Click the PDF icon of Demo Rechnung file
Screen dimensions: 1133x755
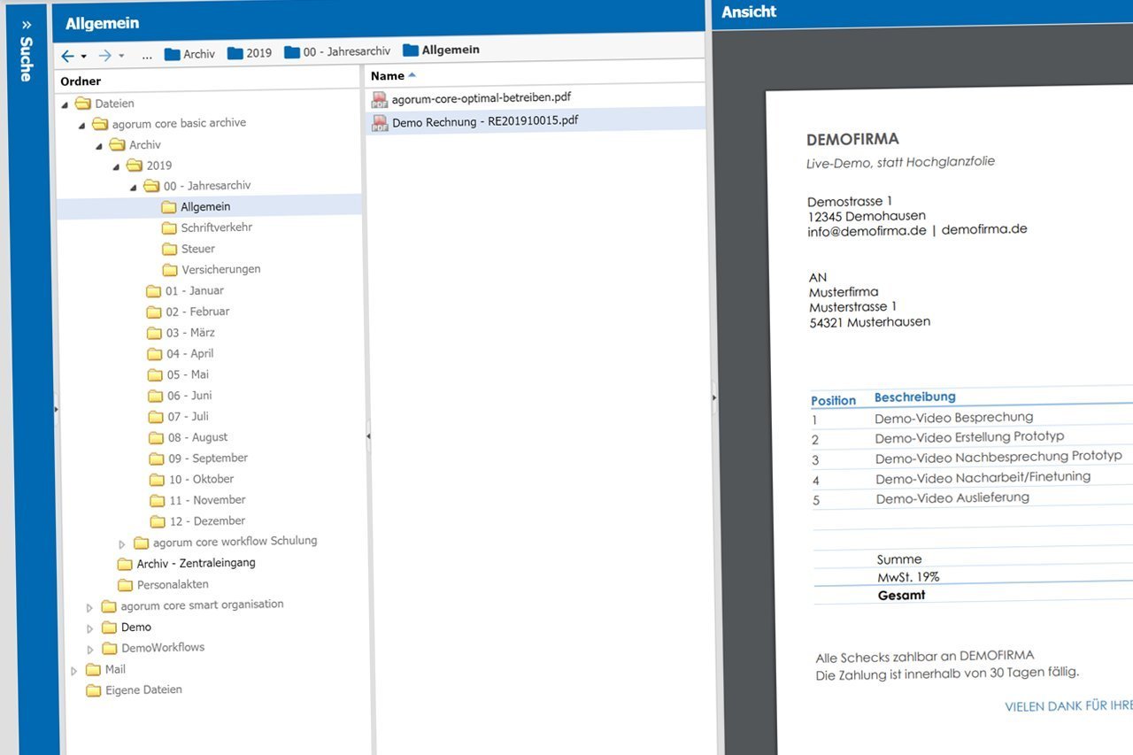coord(380,123)
